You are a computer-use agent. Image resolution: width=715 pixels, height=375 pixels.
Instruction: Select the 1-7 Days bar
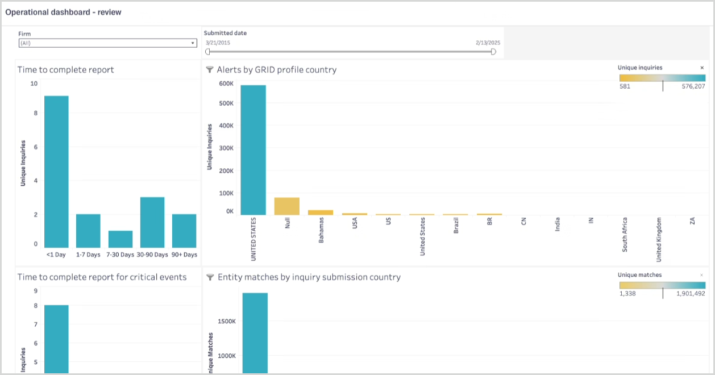click(x=88, y=231)
